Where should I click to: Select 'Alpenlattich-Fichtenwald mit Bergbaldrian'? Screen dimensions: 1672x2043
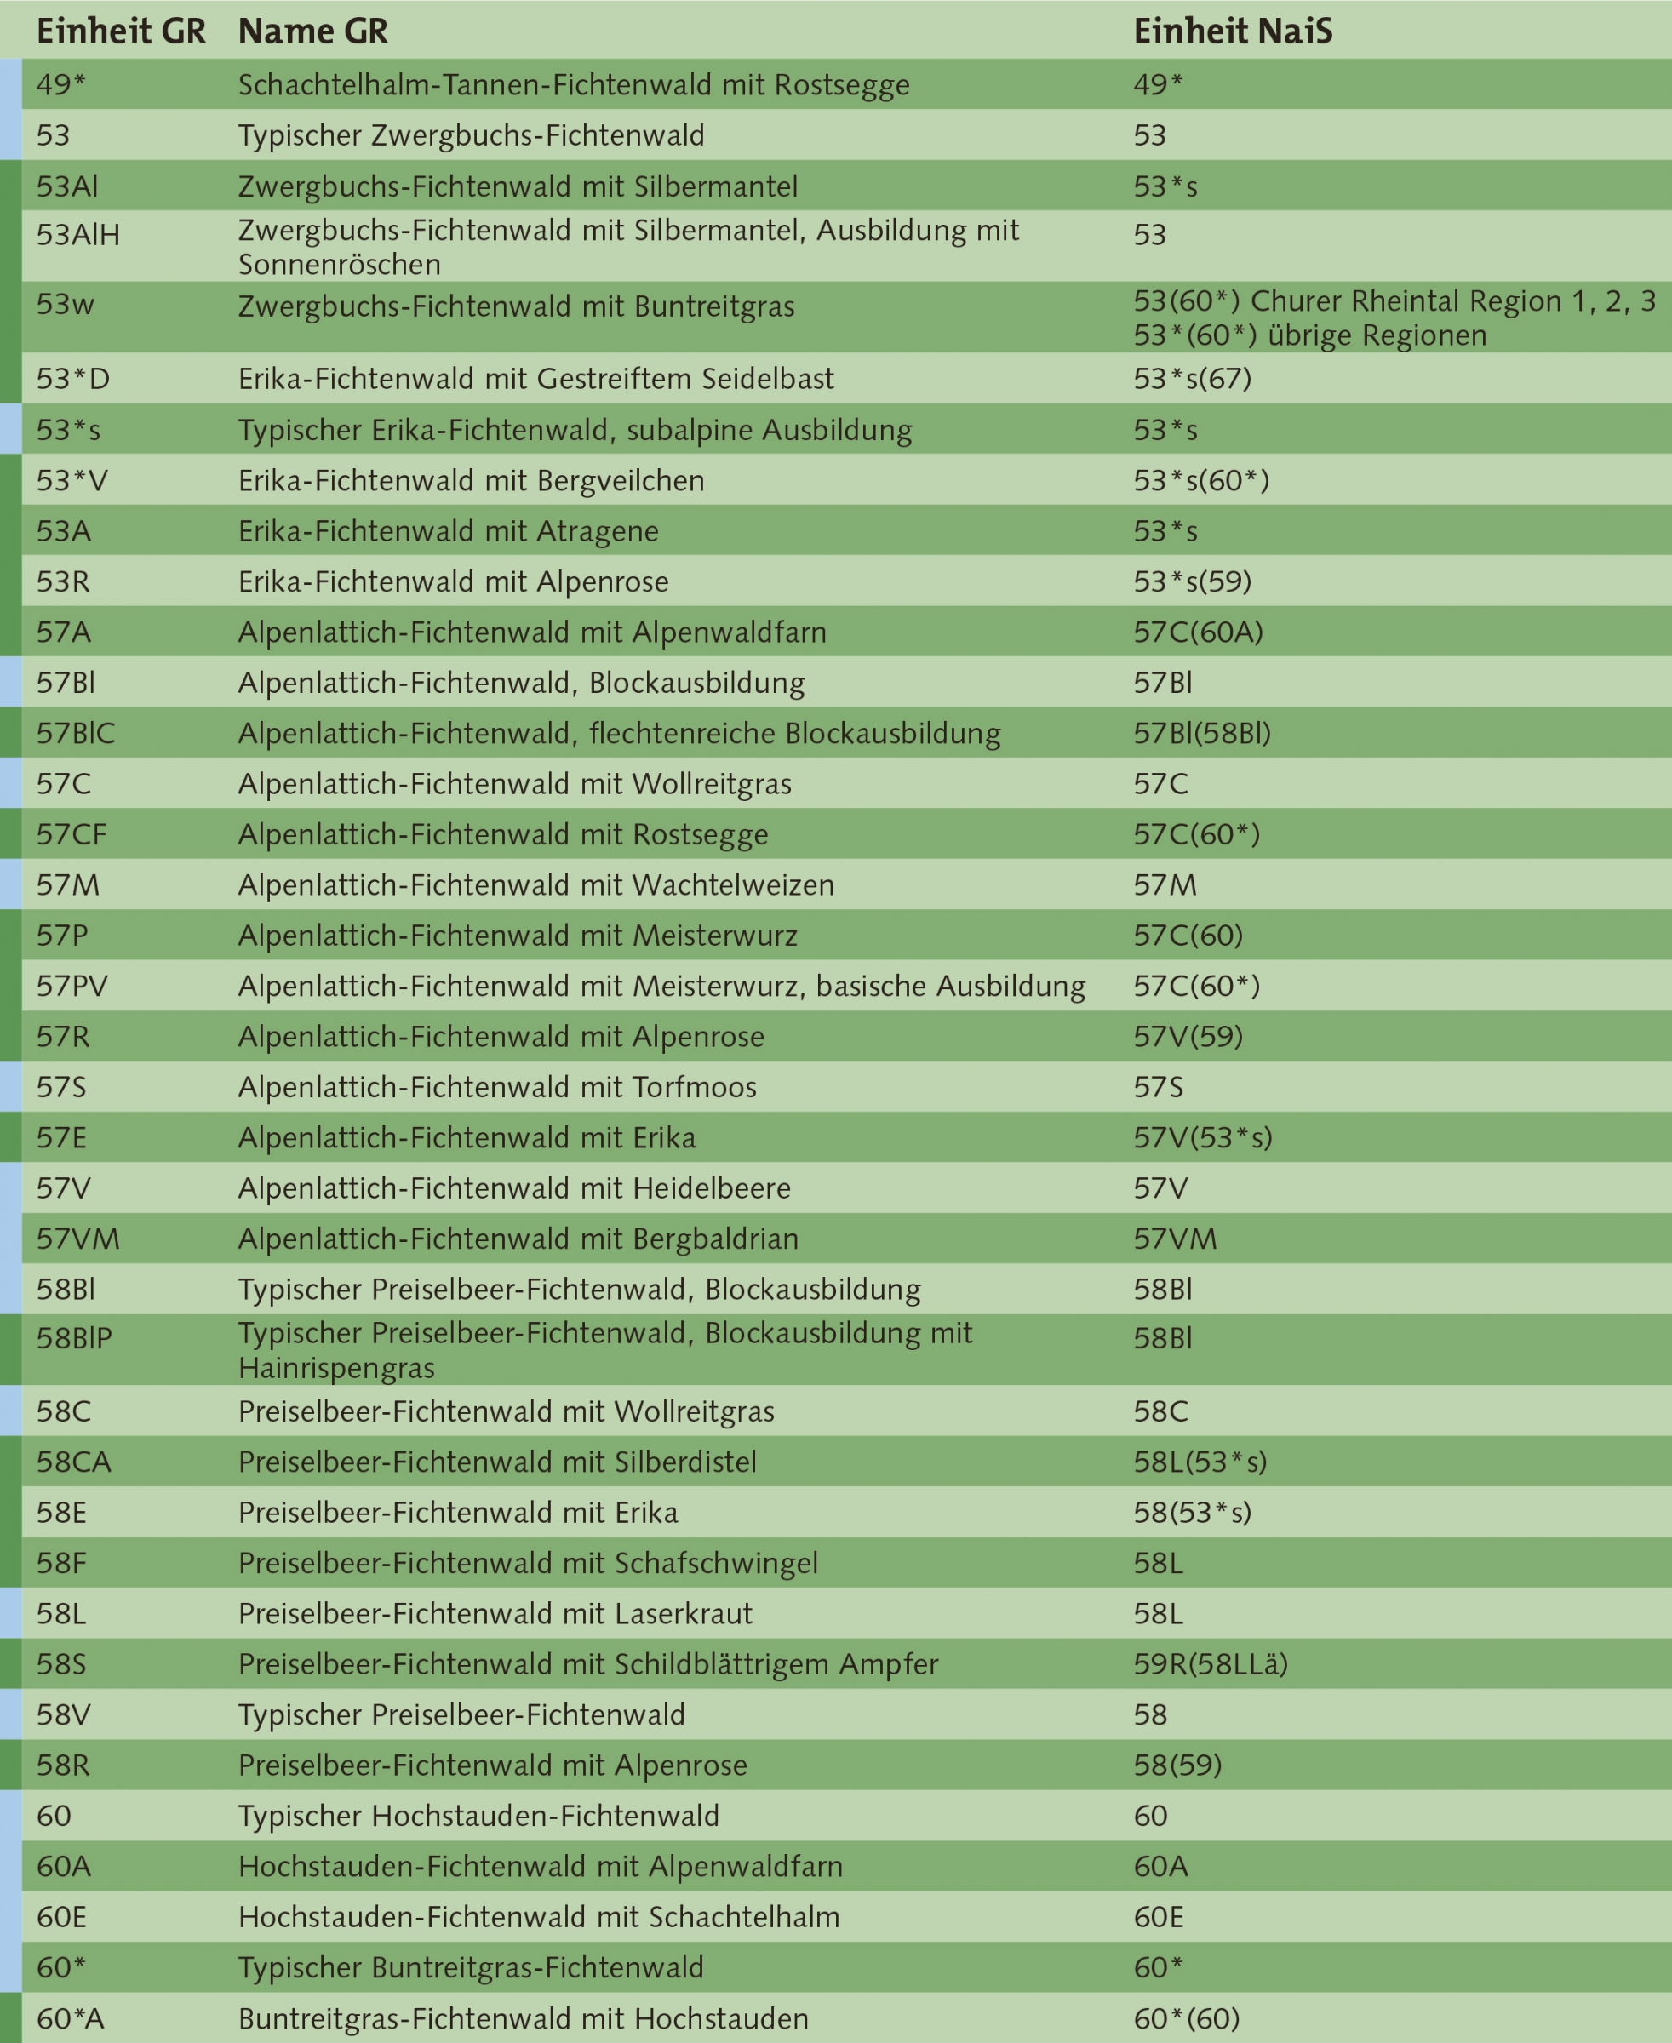pos(519,1239)
